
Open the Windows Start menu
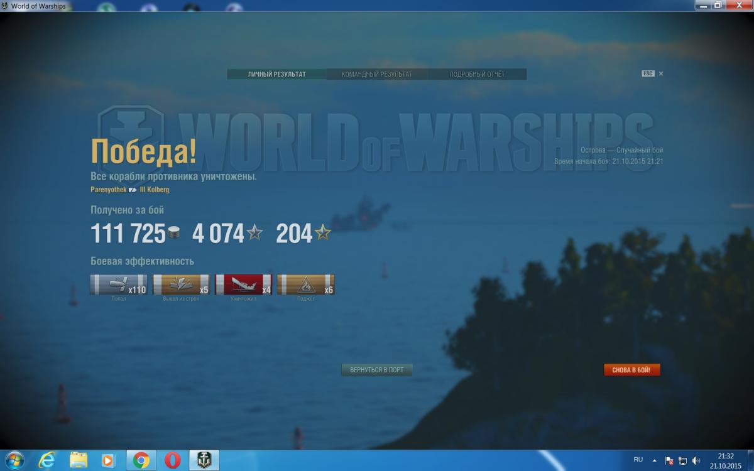[13, 460]
